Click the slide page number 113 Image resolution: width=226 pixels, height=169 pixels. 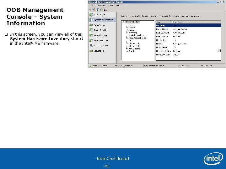coord(107,166)
